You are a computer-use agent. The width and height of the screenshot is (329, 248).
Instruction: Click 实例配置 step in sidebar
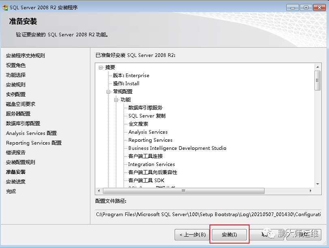(x=16, y=95)
